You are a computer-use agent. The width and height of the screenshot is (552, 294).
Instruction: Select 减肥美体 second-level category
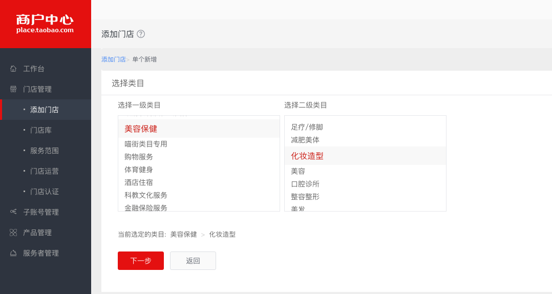305,140
